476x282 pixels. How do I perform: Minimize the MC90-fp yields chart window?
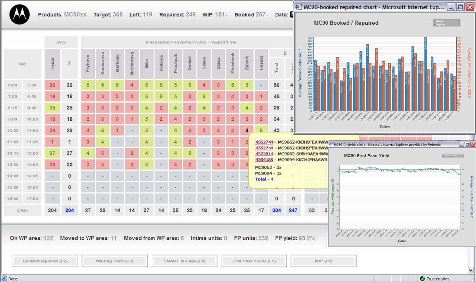point(462,144)
